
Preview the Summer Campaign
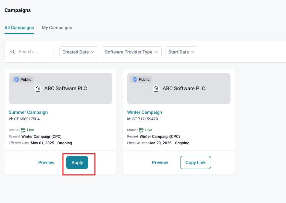point(46,162)
